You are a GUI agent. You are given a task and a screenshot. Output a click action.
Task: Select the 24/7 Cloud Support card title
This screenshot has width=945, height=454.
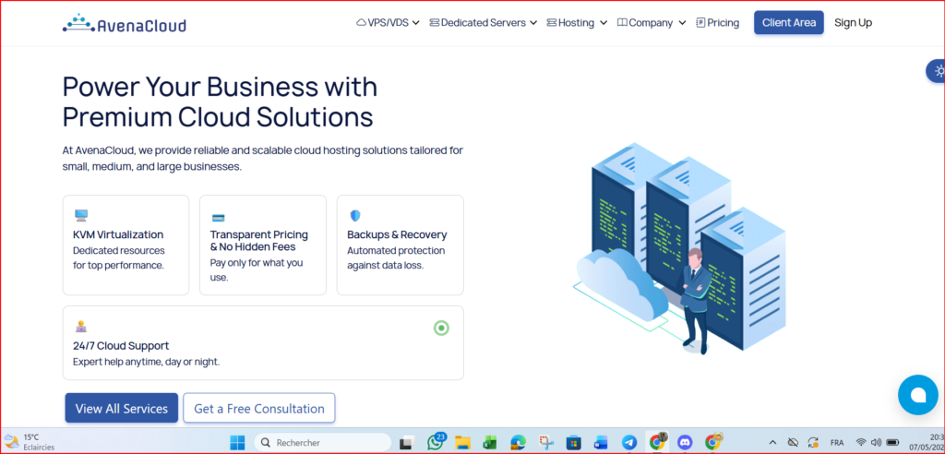(121, 346)
